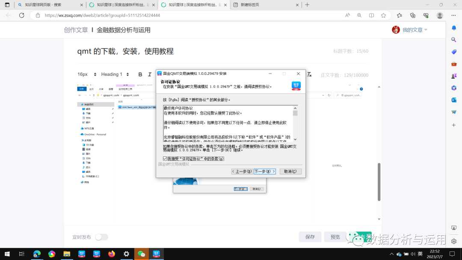Open sidebar settings gear icon
Screen dimensions: 462x260
(x=454, y=241)
